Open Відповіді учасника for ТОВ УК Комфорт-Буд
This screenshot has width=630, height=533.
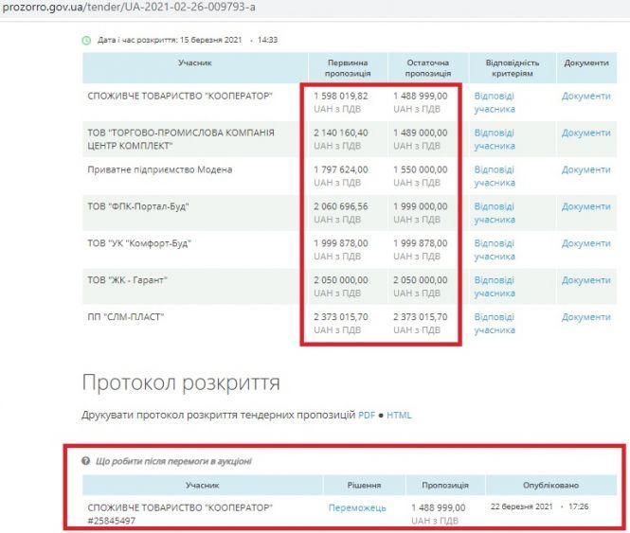(495, 250)
